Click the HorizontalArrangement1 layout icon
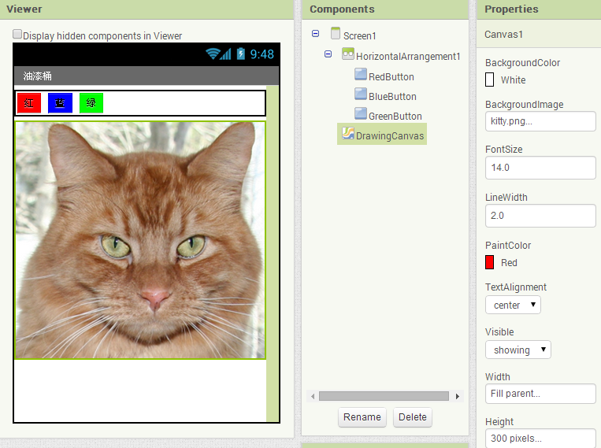The height and width of the screenshot is (448, 601). click(x=347, y=55)
